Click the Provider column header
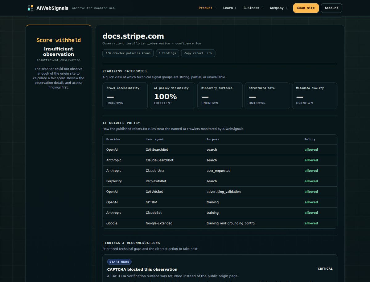 (x=113, y=139)
